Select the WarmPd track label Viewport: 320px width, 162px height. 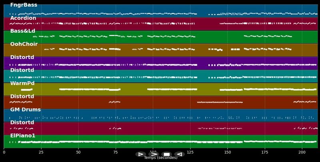[22, 83]
